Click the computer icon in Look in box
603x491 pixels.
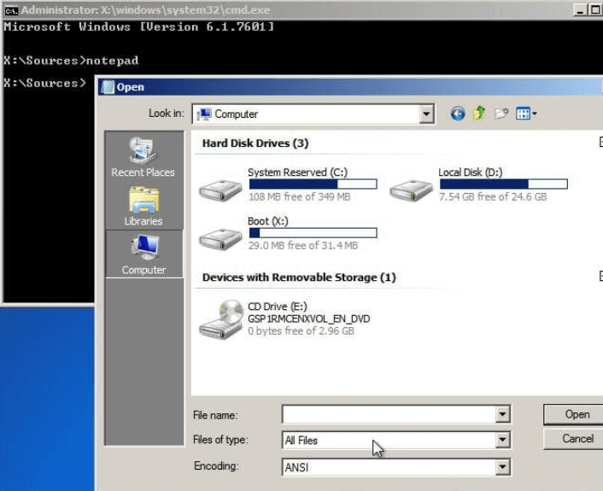click(x=204, y=114)
